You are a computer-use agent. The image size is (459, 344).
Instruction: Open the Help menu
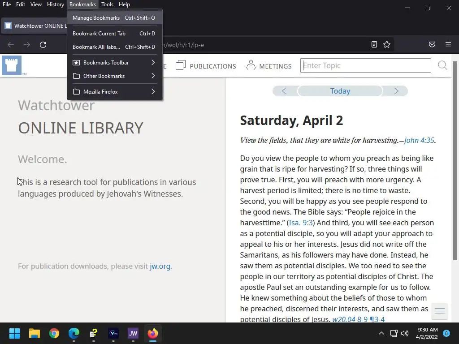[x=124, y=4]
